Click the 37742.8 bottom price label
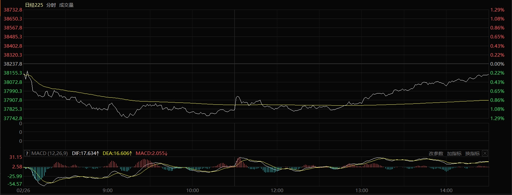This screenshot has height=195, width=512. point(13,118)
